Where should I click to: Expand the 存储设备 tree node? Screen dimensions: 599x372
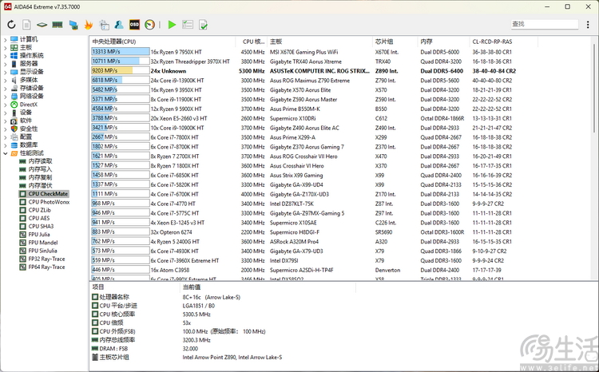pos(6,88)
